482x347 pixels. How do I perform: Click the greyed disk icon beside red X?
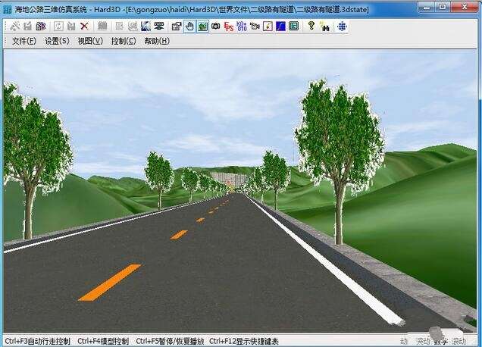(71, 27)
